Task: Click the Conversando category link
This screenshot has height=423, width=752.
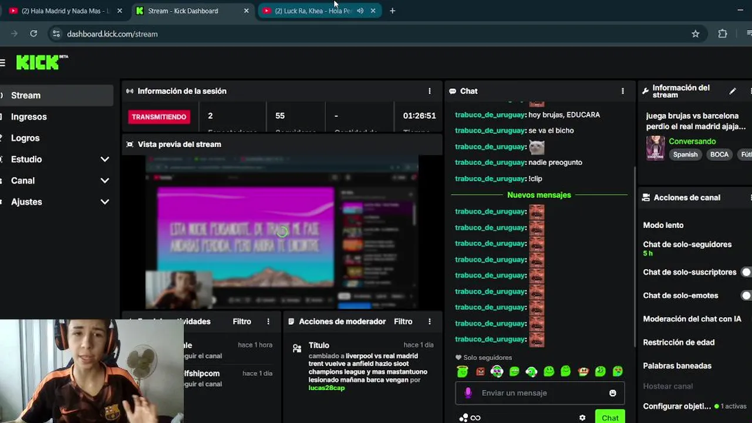Action: click(x=692, y=142)
